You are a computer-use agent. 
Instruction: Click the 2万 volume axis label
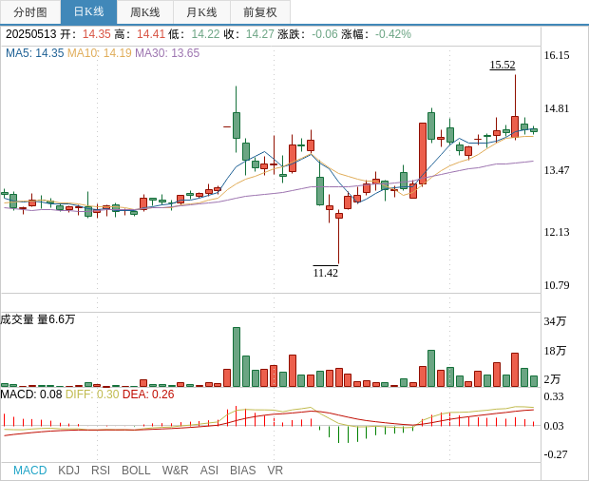coord(552,379)
